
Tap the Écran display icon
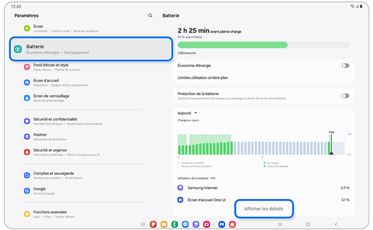coord(27,29)
